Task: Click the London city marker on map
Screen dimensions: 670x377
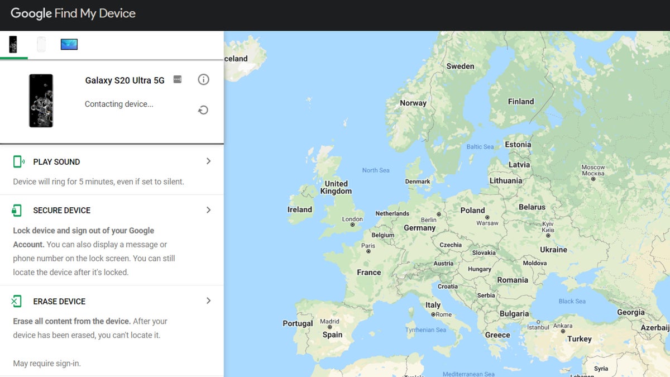Action: pyautogui.click(x=352, y=226)
